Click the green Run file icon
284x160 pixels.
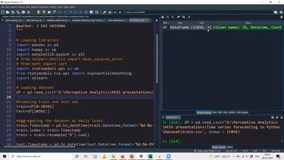[34, 12]
